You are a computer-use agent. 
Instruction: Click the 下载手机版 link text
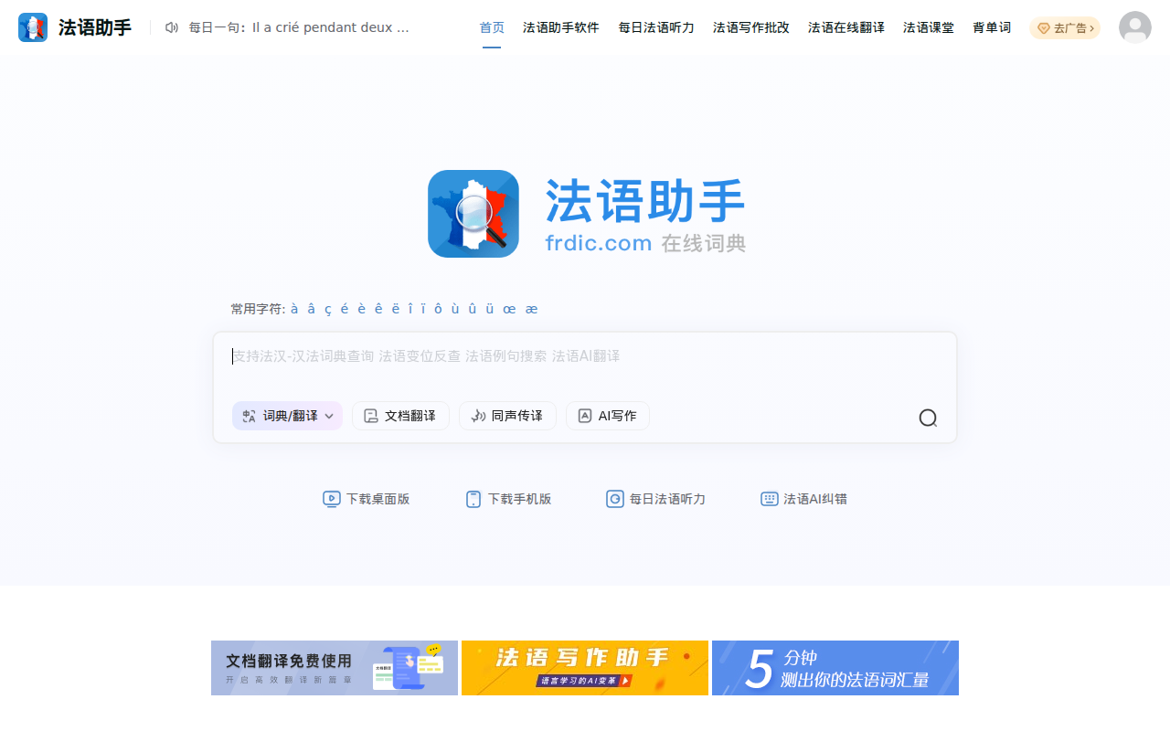coord(519,499)
